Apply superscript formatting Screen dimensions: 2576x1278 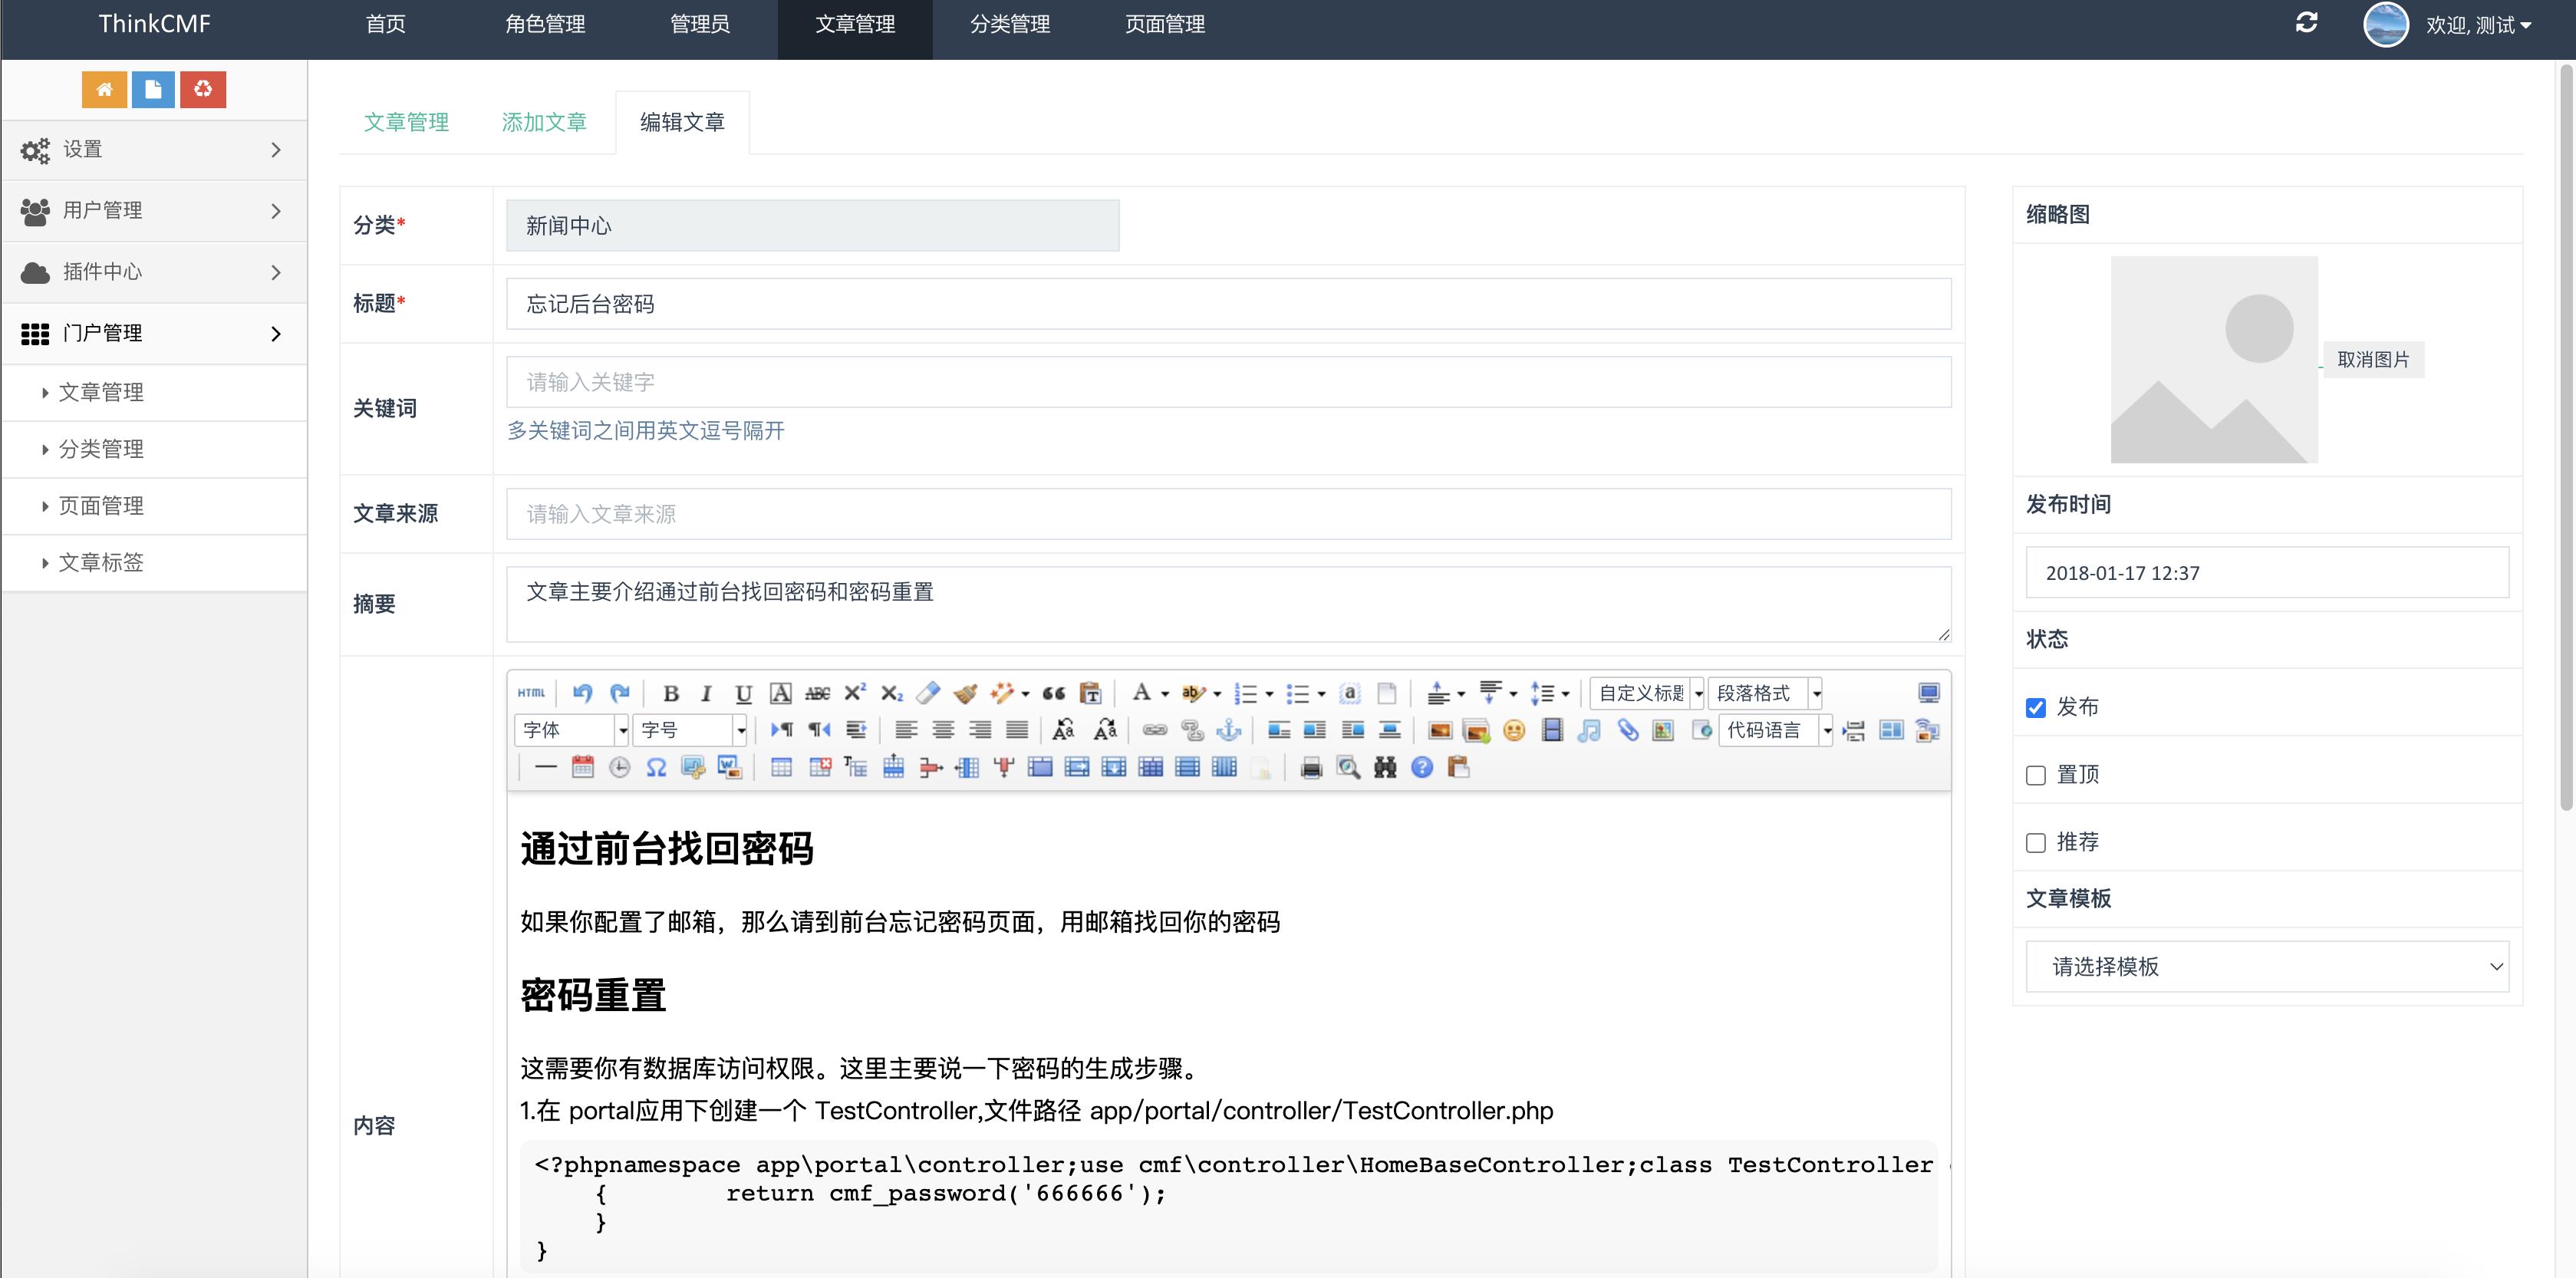pos(855,693)
